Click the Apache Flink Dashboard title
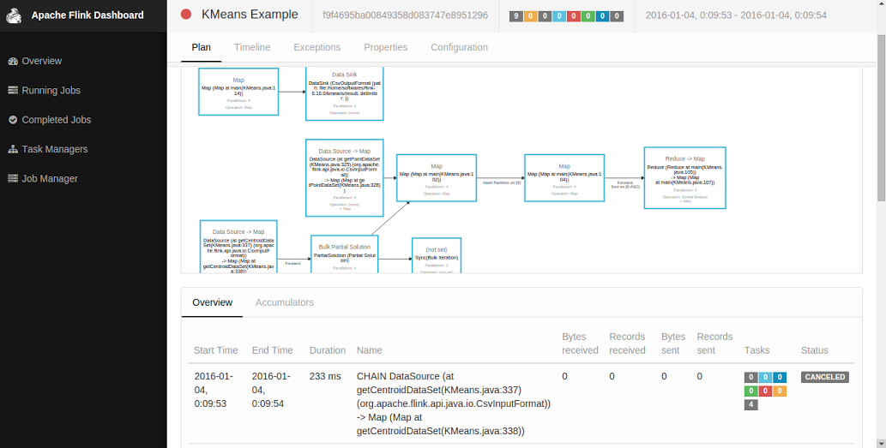 tap(87, 15)
